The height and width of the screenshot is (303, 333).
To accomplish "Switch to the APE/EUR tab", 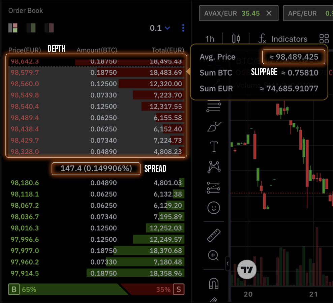I will coord(302,13).
